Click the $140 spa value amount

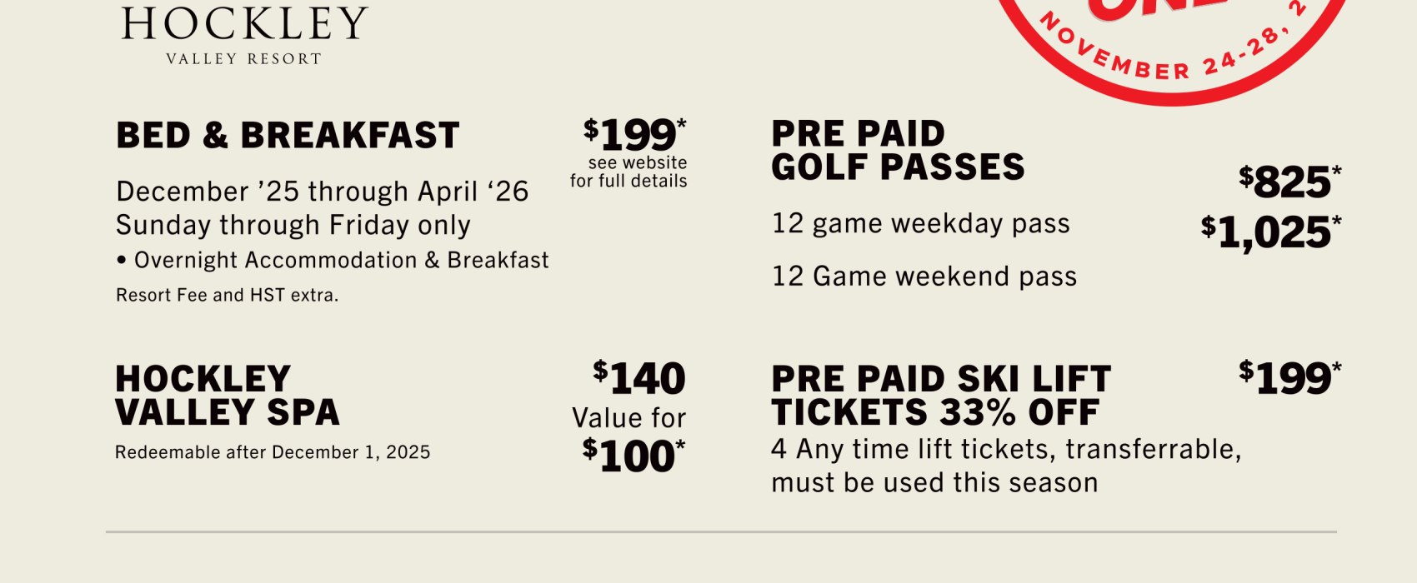(639, 379)
